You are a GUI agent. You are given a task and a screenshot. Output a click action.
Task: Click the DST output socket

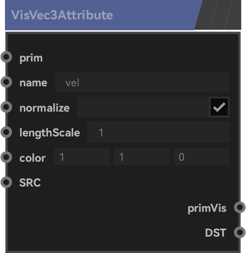240,232
